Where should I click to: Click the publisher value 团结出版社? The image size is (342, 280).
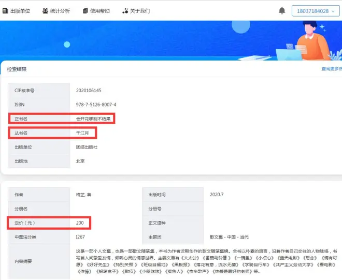[86, 147]
